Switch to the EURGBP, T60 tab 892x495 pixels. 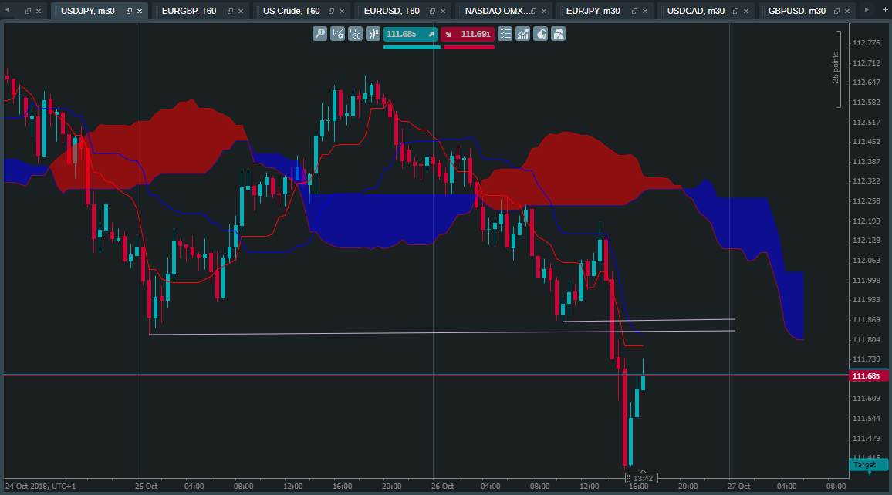pyautogui.click(x=189, y=11)
